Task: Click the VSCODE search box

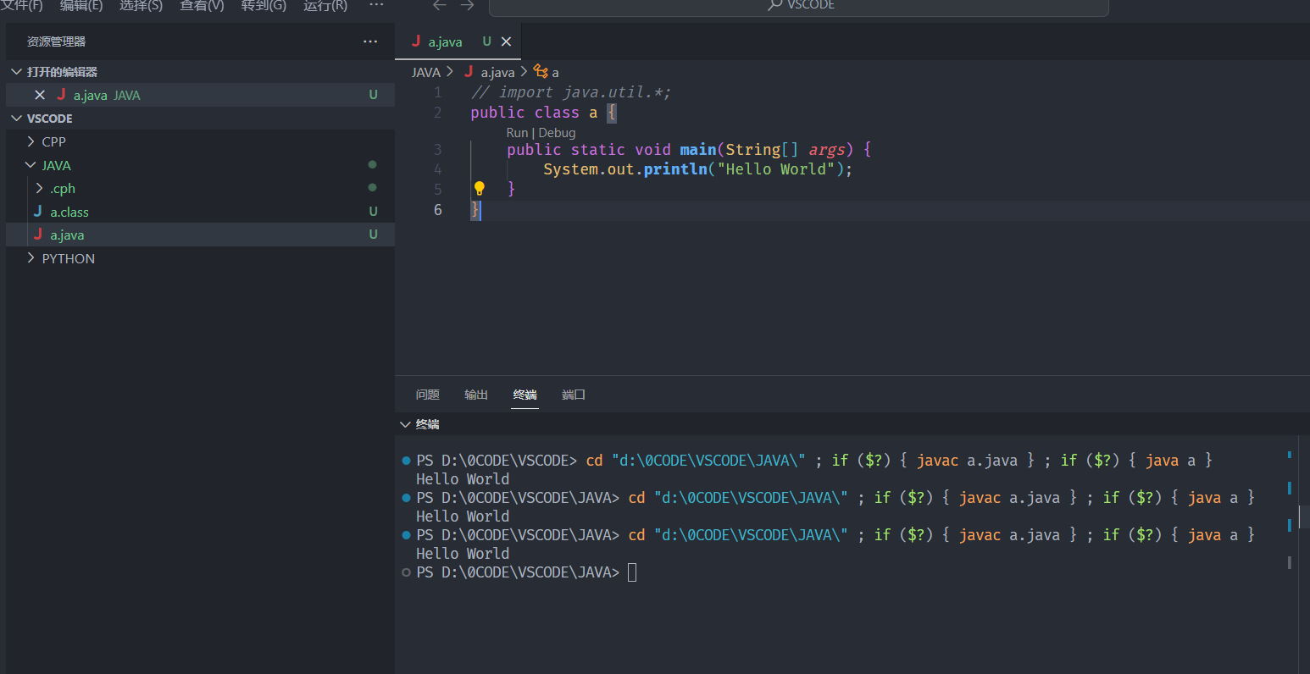Action: point(798,7)
